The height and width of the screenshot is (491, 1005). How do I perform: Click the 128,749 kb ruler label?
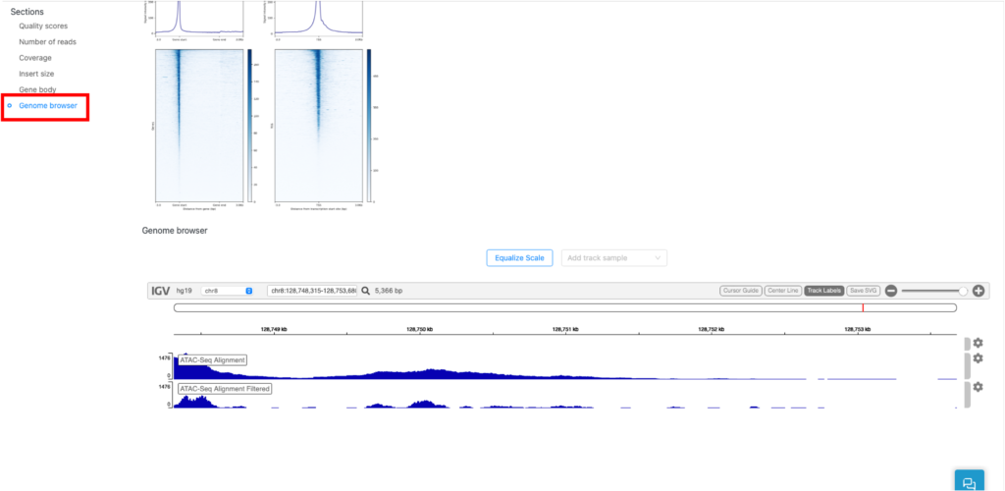click(x=274, y=329)
